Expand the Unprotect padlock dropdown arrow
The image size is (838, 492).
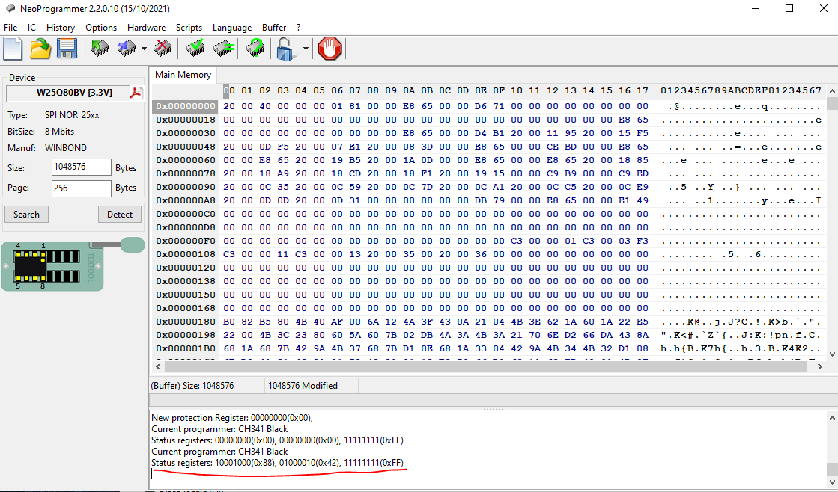(306, 49)
